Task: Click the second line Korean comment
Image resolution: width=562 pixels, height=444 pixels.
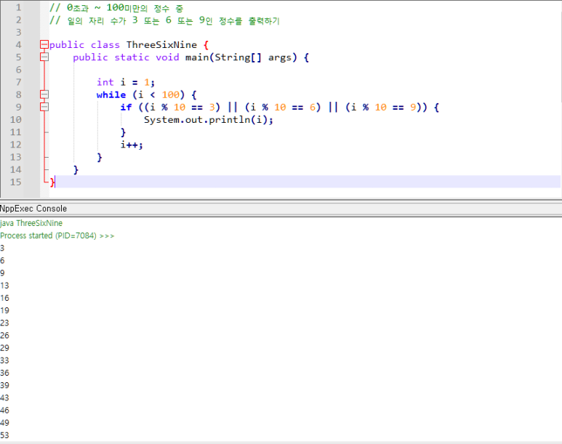Action: coord(164,20)
